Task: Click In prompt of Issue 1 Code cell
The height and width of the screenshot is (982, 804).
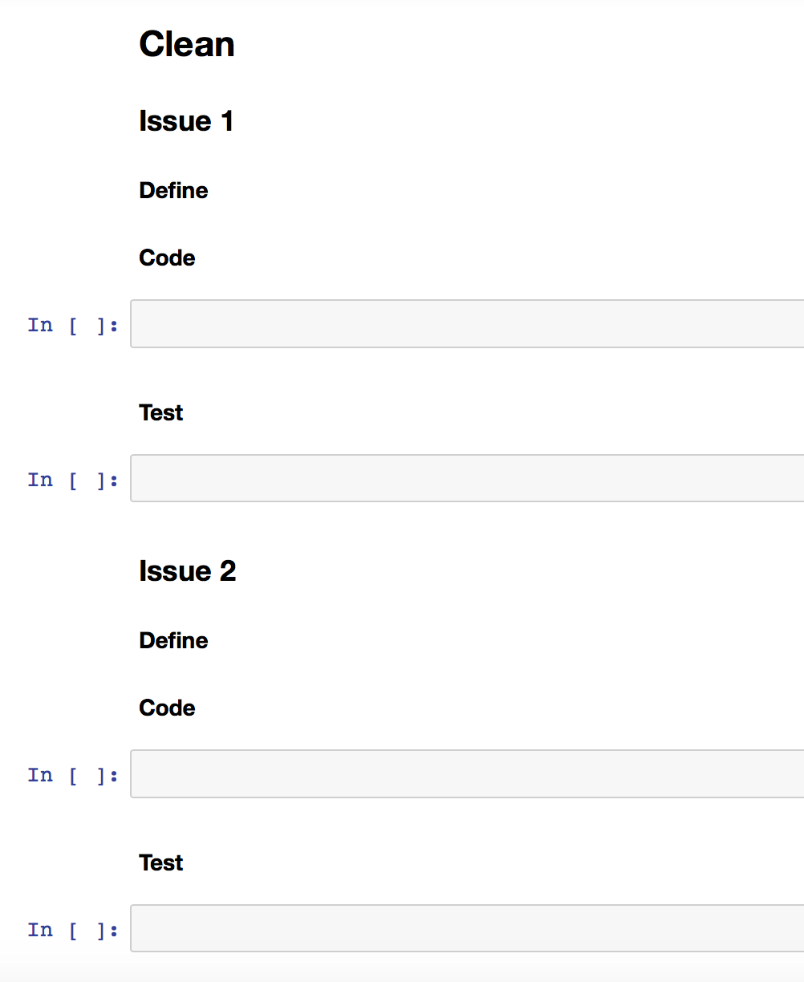Action: pyautogui.click(x=73, y=325)
